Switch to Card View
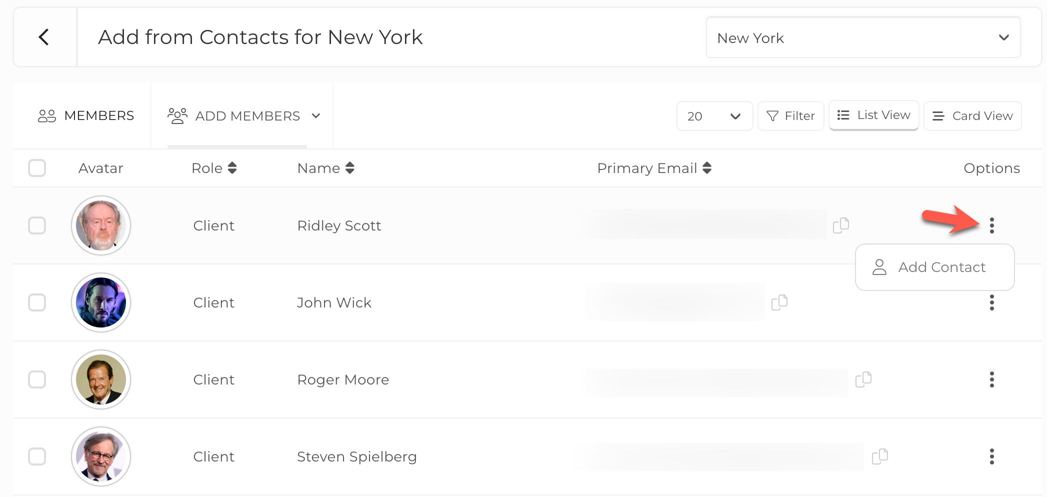 (x=972, y=116)
